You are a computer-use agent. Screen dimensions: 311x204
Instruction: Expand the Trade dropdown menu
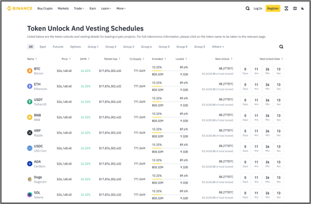tap(79, 9)
